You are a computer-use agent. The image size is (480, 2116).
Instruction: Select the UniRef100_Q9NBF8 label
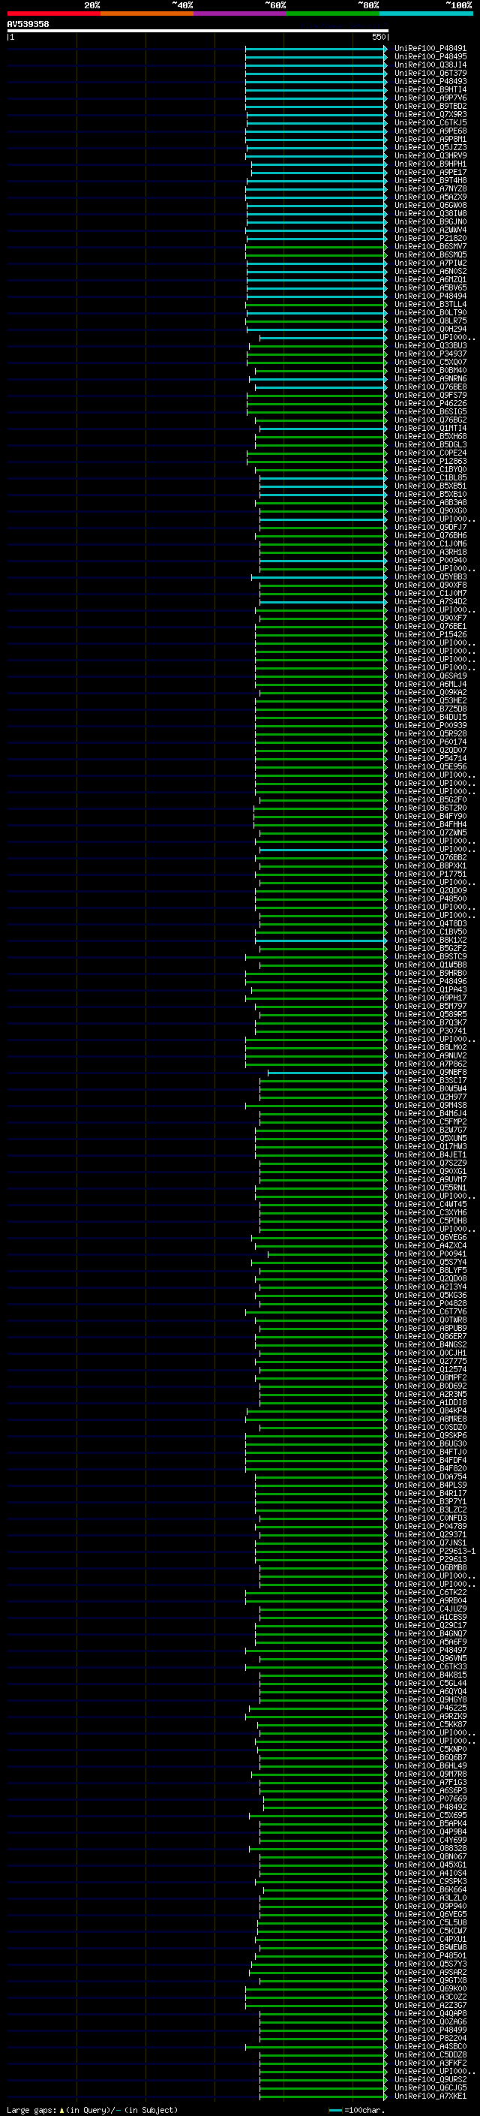[x=430, y=1072]
